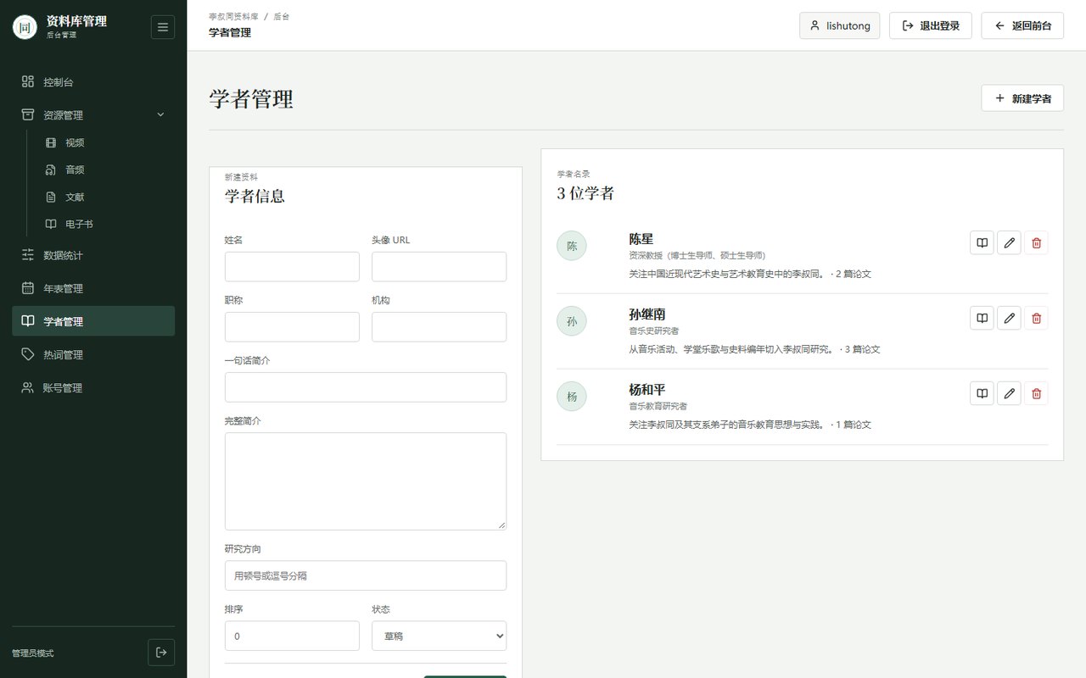
Task: Edit scholar 孙继南 with pencil icon
Action: click(x=1009, y=319)
